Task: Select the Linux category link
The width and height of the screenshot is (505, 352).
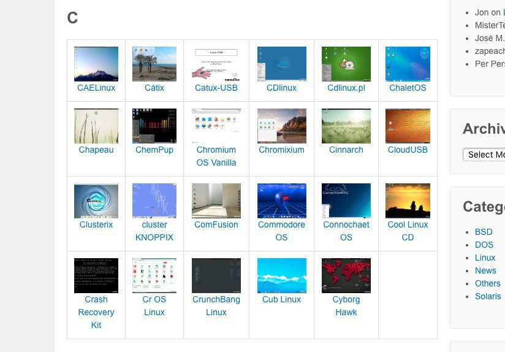Action: pyautogui.click(x=485, y=258)
